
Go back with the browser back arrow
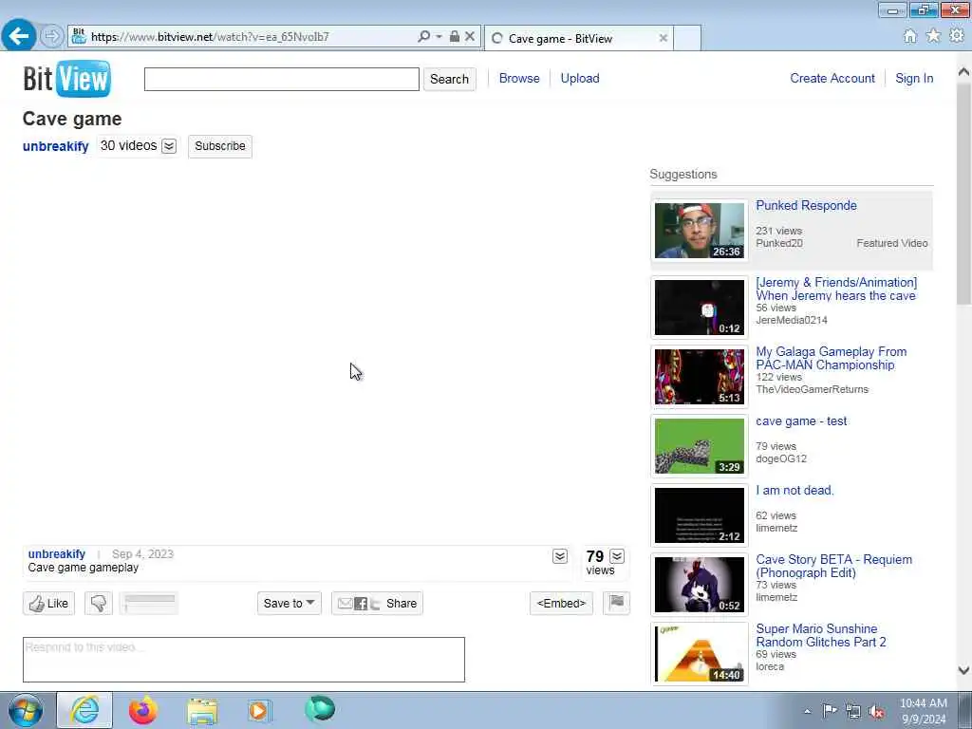coord(19,36)
